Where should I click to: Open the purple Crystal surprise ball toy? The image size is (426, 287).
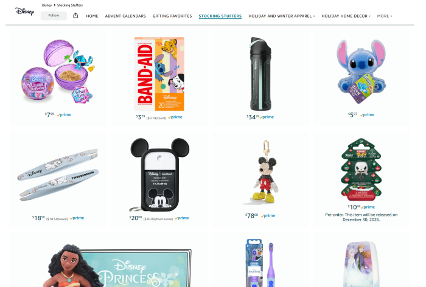(58, 71)
